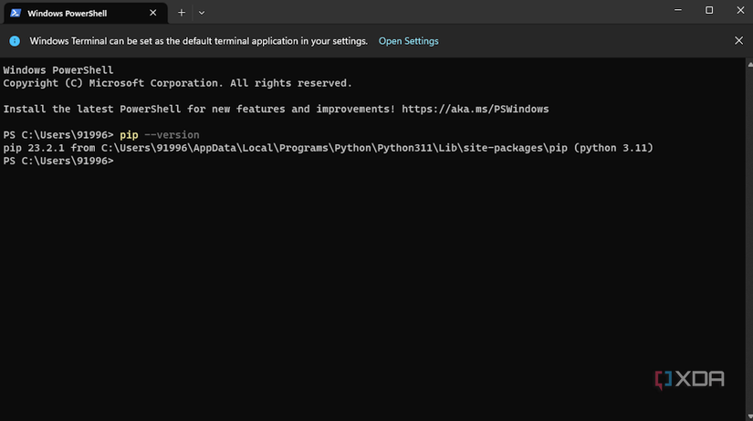The width and height of the screenshot is (753, 421).
Task: Open a new tab with plus button
Action: 182,13
